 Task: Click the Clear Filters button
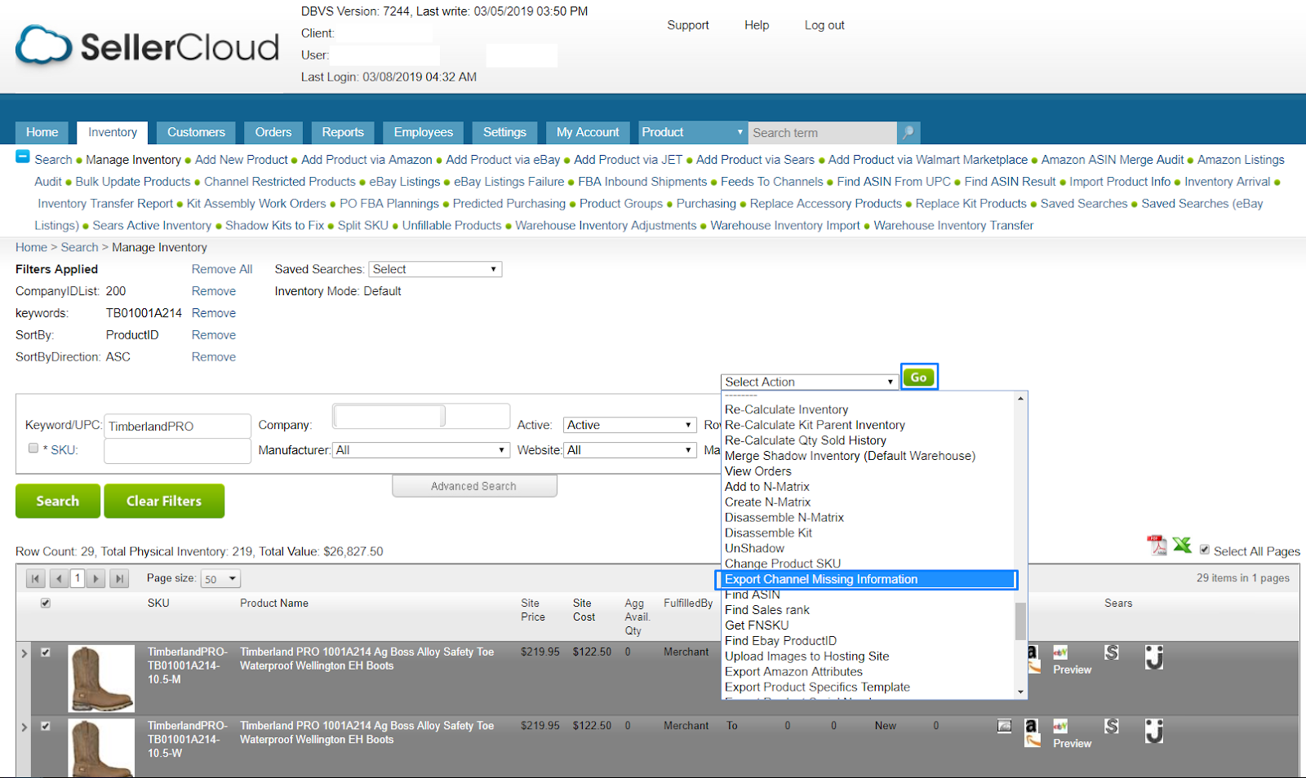pyautogui.click(x=164, y=501)
